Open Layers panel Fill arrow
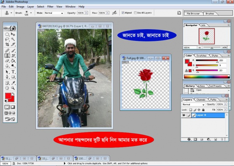The image size is (234, 166). point(225,109)
